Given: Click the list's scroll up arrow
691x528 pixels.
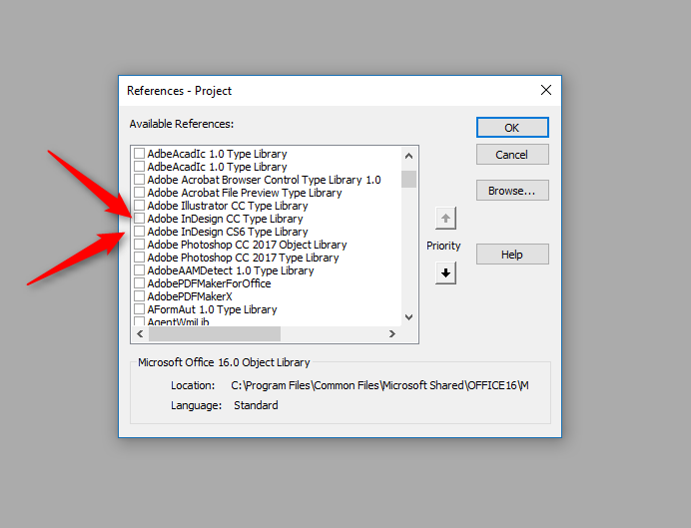Looking at the screenshot, I should click(x=409, y=156).
